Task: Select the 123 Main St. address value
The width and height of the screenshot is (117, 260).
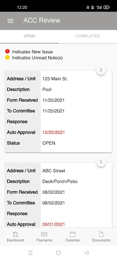Action: (x=55, y=79)
